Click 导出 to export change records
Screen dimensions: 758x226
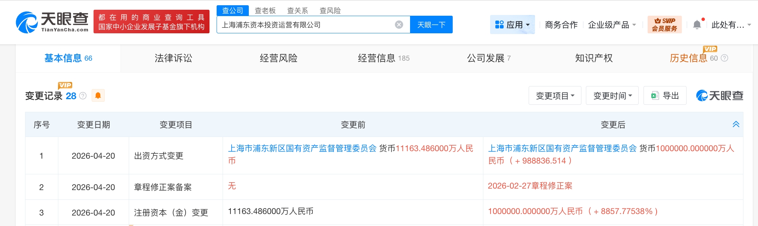(665, 96)
